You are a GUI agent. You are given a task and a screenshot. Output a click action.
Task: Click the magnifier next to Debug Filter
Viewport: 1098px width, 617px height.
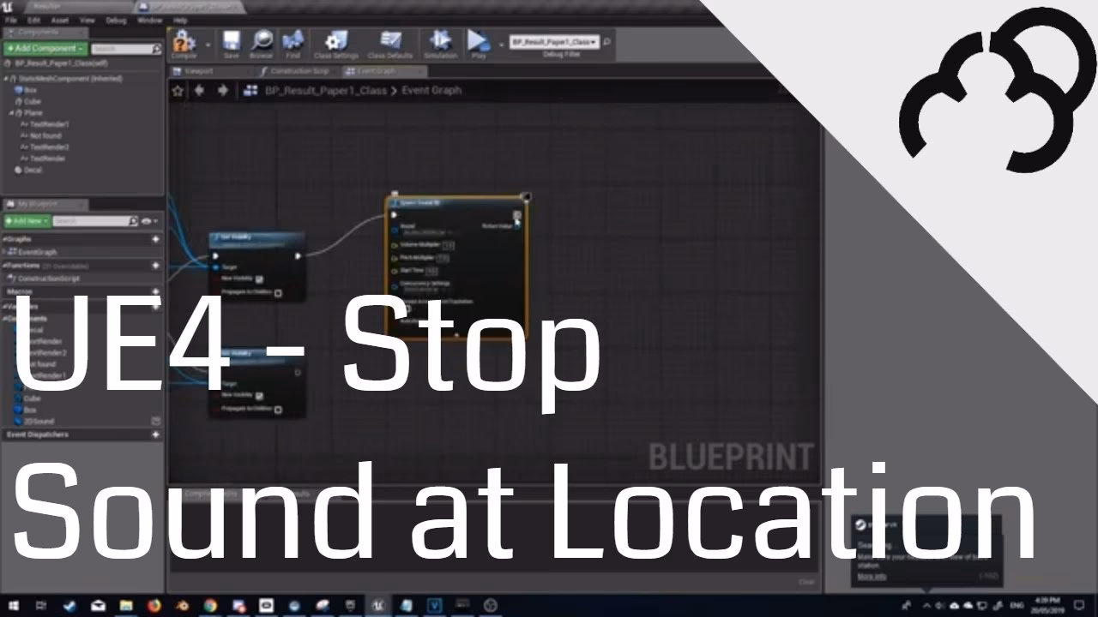coord(607,41)
